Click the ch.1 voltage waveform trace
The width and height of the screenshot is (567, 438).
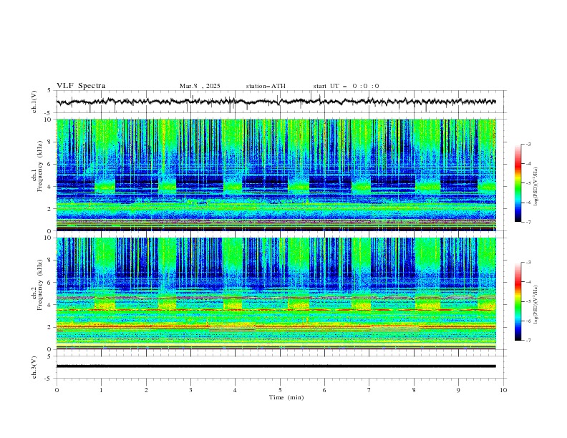(x=276, y=102)
